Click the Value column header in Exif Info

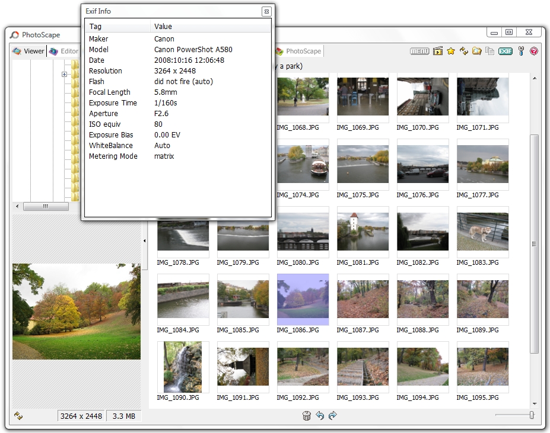(211, 26)
